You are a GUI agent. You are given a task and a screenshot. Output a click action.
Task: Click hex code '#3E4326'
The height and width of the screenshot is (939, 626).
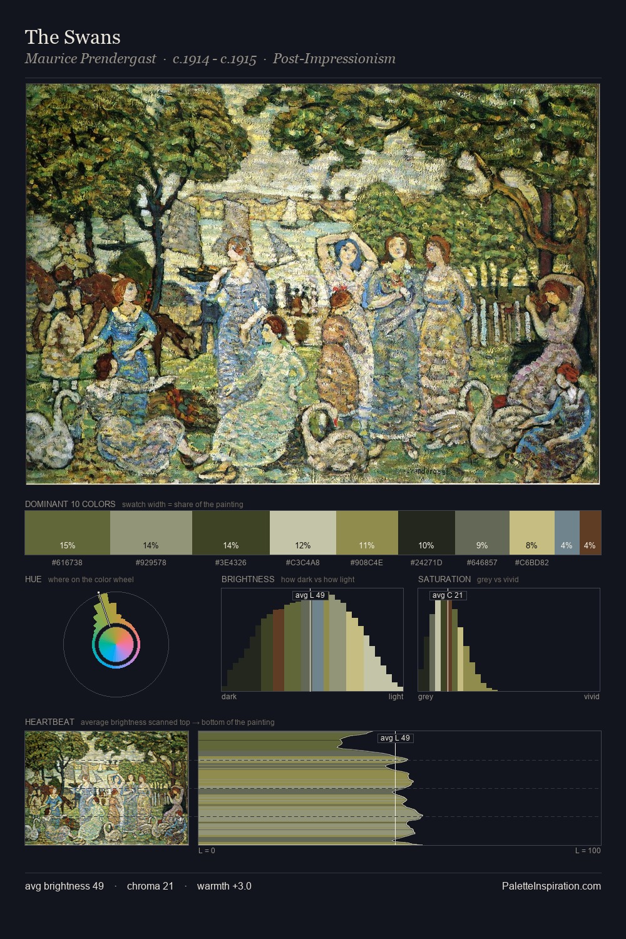click(x=231, y=563)
